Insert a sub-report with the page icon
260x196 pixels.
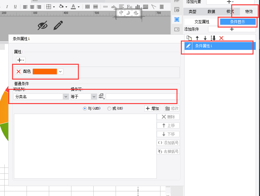pos(162,7)
